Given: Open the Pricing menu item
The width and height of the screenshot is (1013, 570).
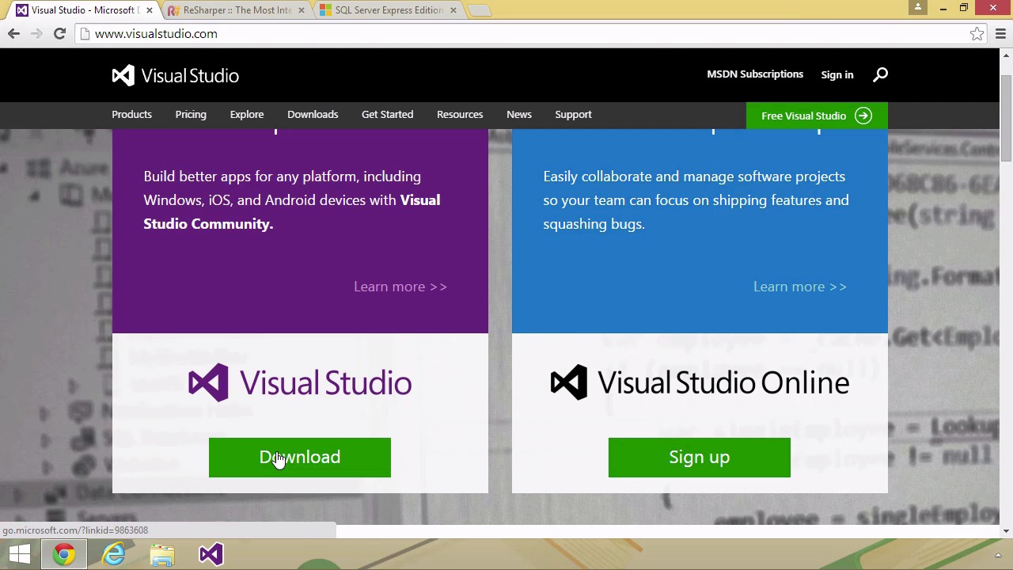Looking at the screenshot, I should click(x=191, y=115).
